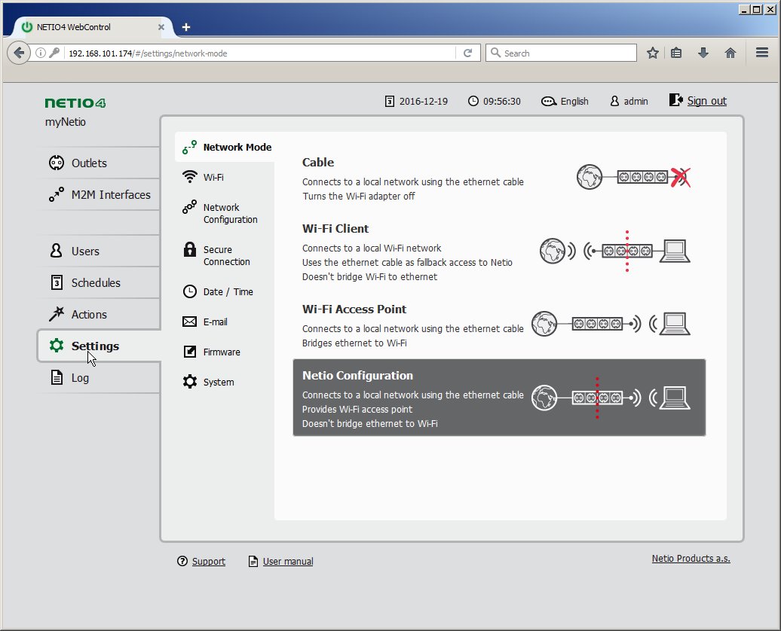Viewport: 781px width, 631px height.
Task: Open Wi-Fi settings tab
Action: pyautogui.click(x=213, y=178)
